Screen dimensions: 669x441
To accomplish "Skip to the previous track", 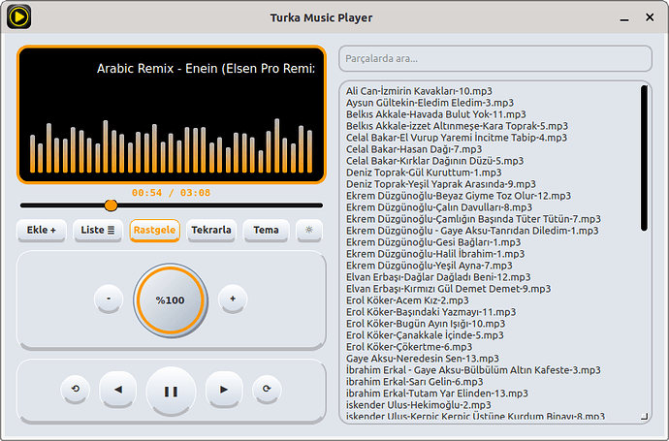I will (118, 390).
